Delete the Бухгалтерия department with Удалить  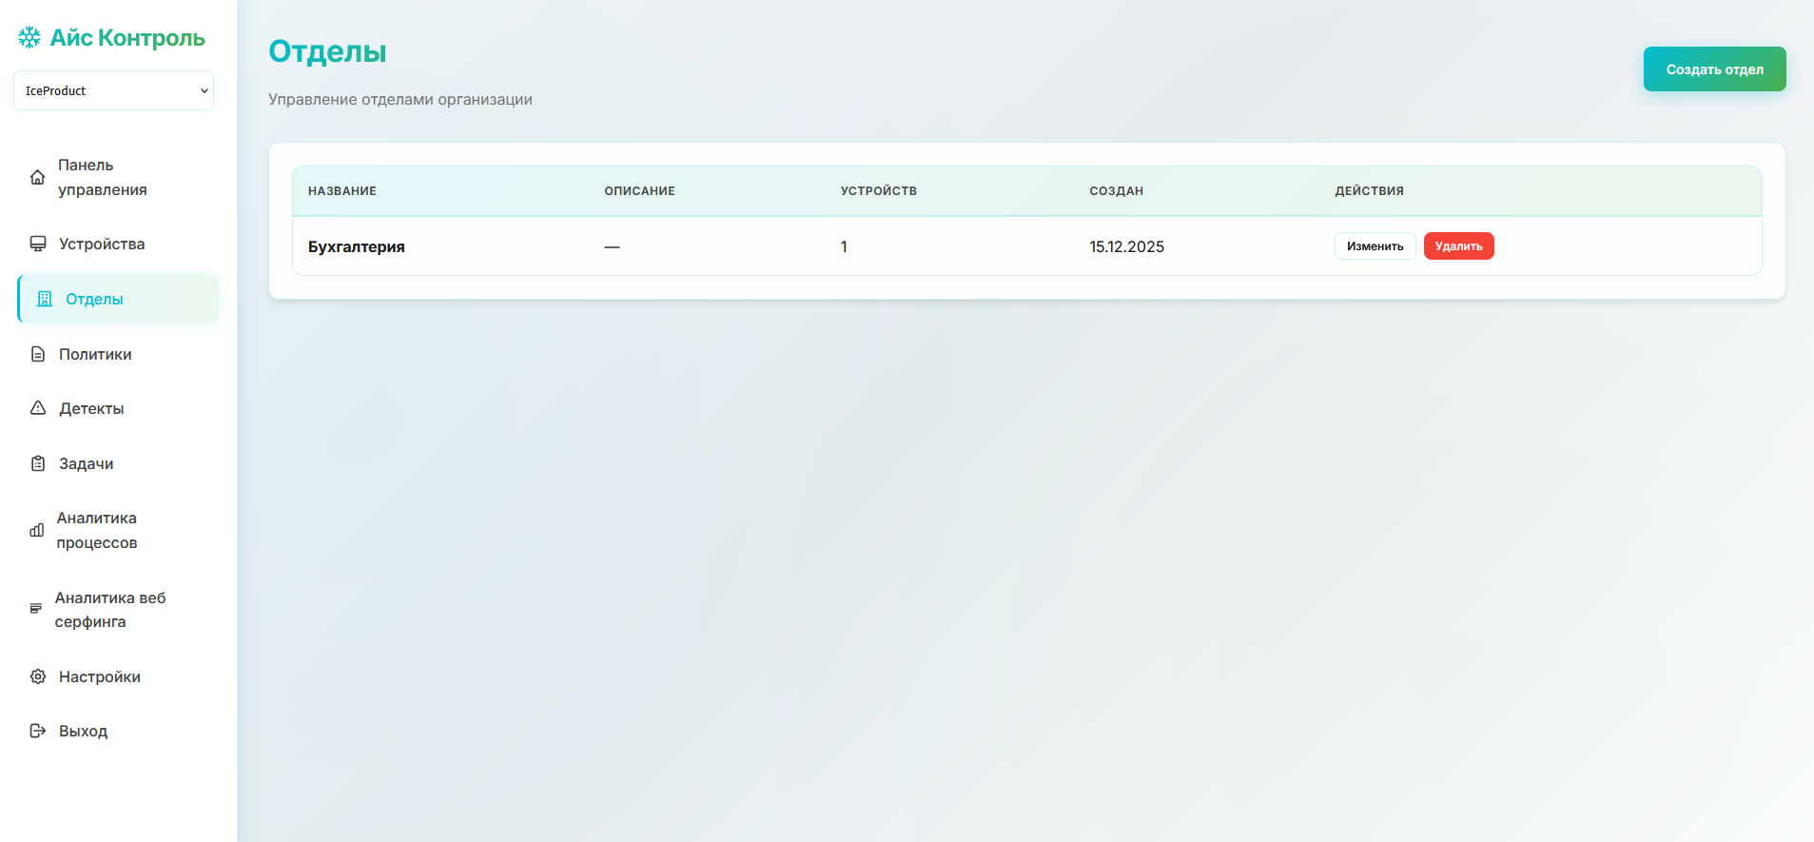[x=1458, y=246]
